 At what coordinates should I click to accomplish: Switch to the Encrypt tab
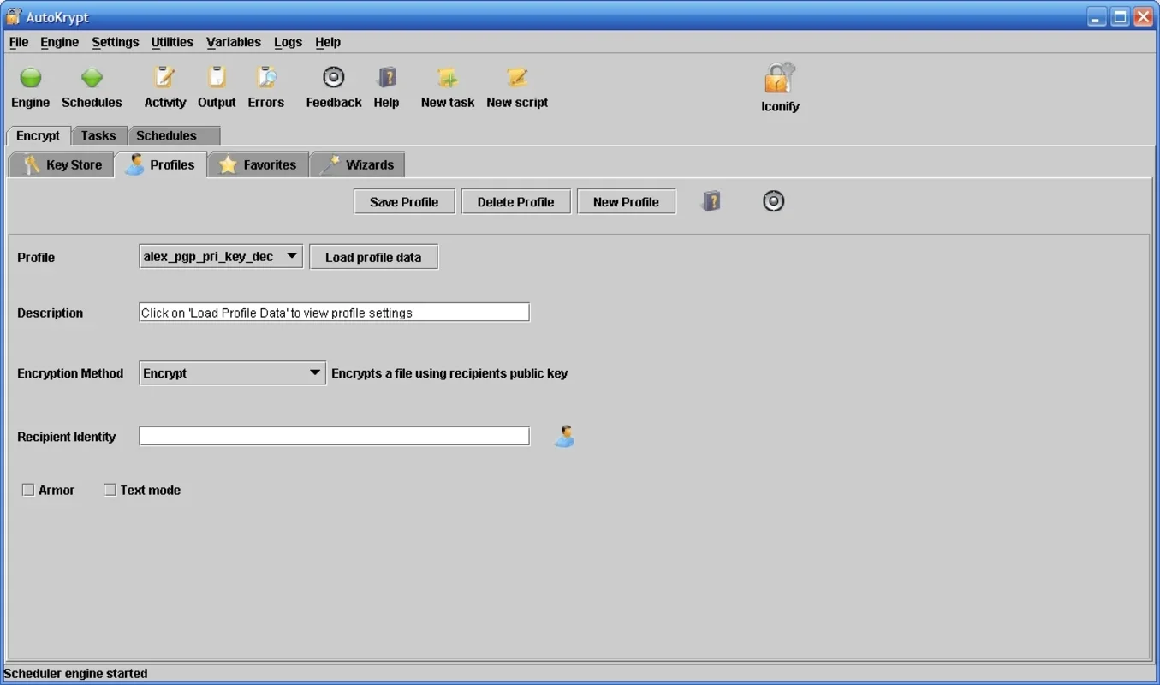39,135
